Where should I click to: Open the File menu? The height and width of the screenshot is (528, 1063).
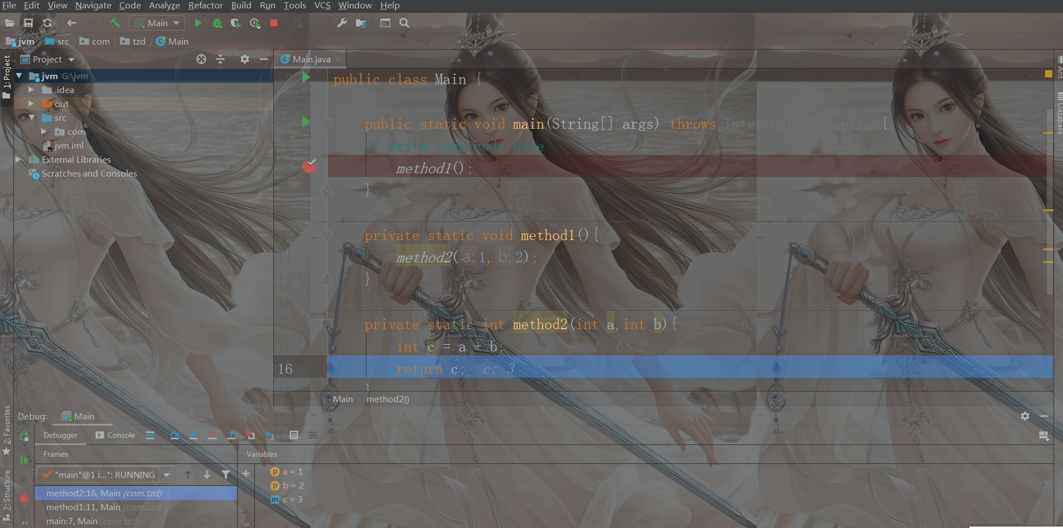9,6
